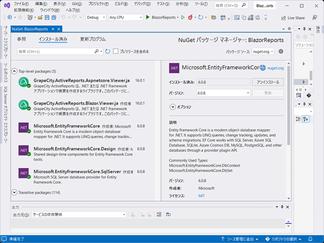This screenshot has width=324, height=243.
Task: Click the feedback person icon at top right
Action: 315,18
